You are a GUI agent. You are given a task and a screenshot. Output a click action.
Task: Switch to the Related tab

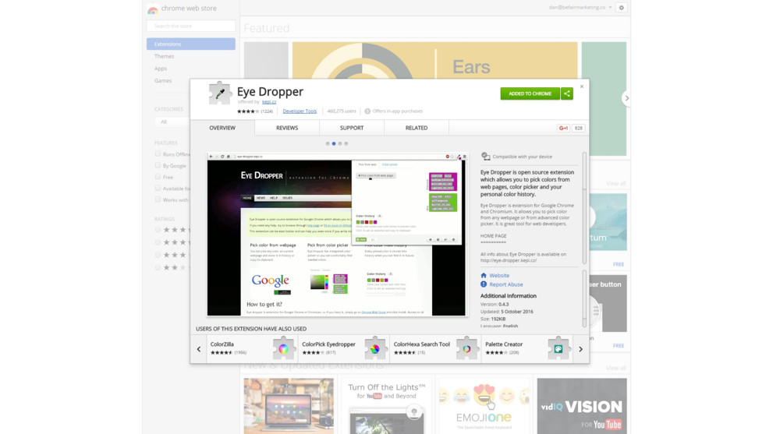pos(417,128)
